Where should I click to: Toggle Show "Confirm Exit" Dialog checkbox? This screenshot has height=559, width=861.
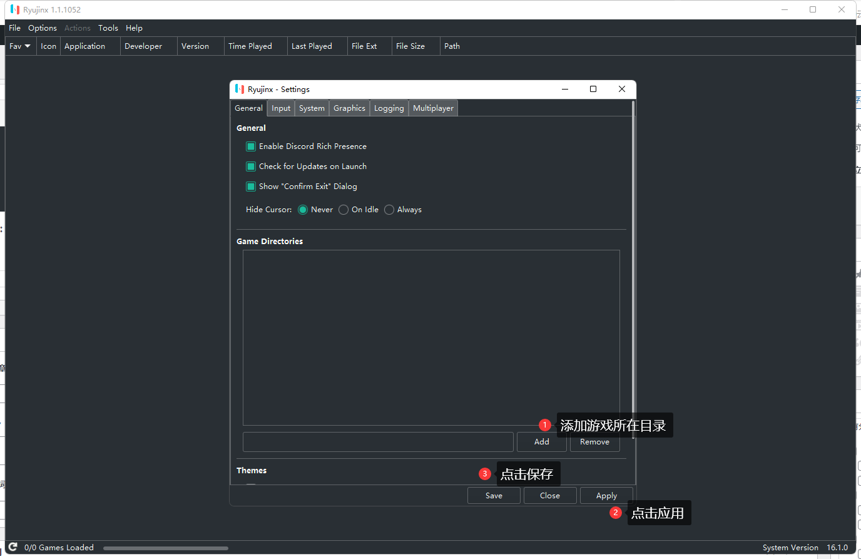(251, 187)
